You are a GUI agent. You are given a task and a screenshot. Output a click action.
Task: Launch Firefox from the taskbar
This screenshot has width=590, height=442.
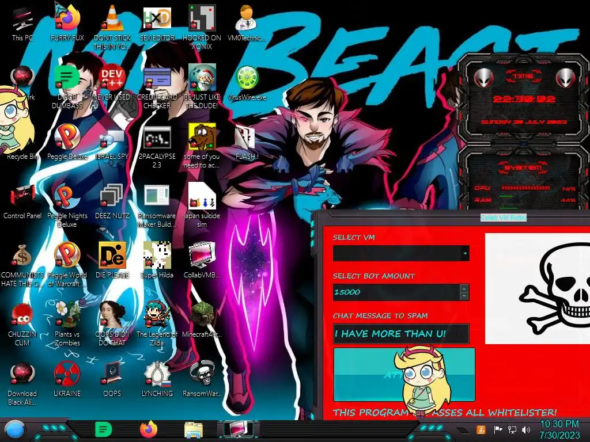tap(149, 429)
